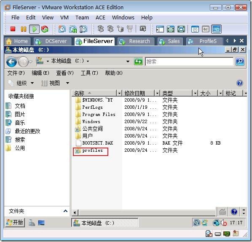
Task: Open the 查看(V) menu
Action: (x=65, y=73)
